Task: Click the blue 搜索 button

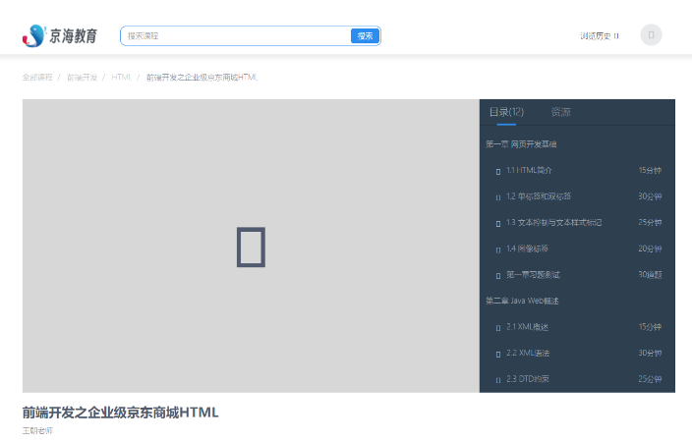Action: pos(365,36)
